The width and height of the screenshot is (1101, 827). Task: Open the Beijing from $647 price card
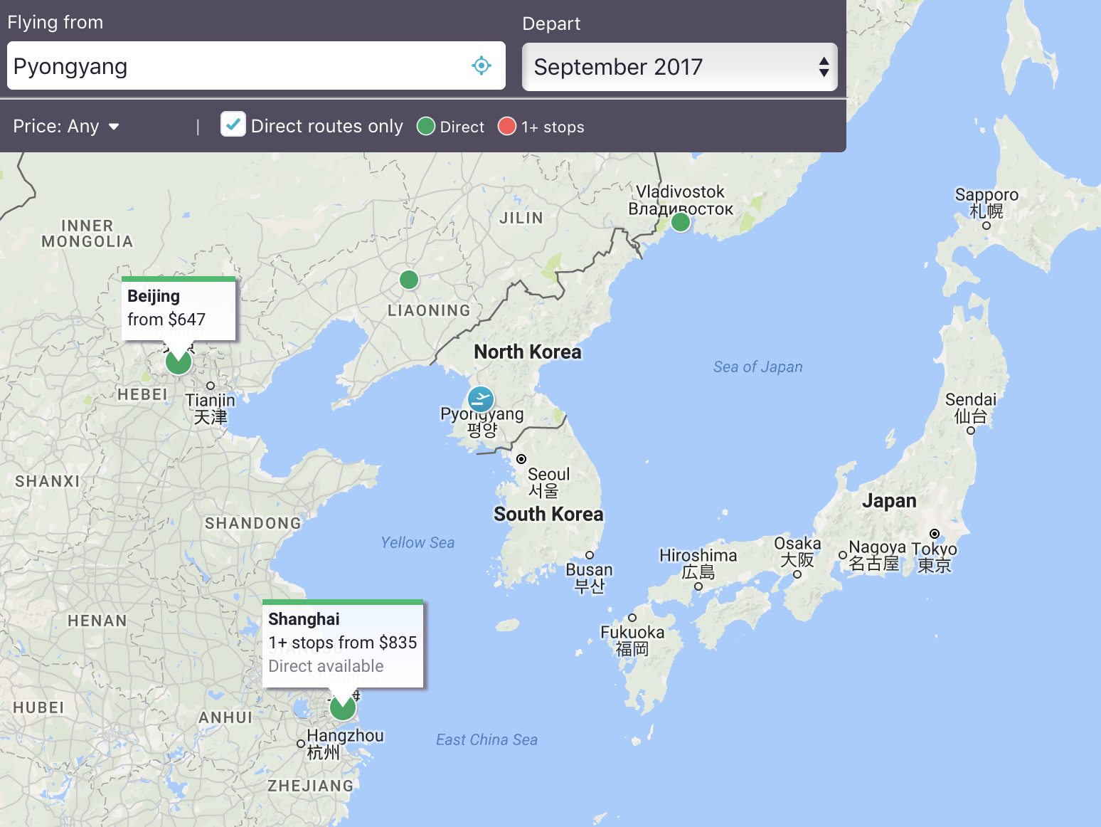(x=179, y=309)
